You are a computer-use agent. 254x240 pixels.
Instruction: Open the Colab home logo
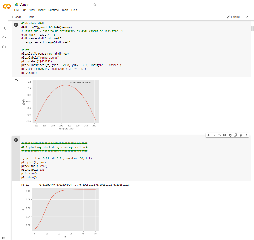7,6
